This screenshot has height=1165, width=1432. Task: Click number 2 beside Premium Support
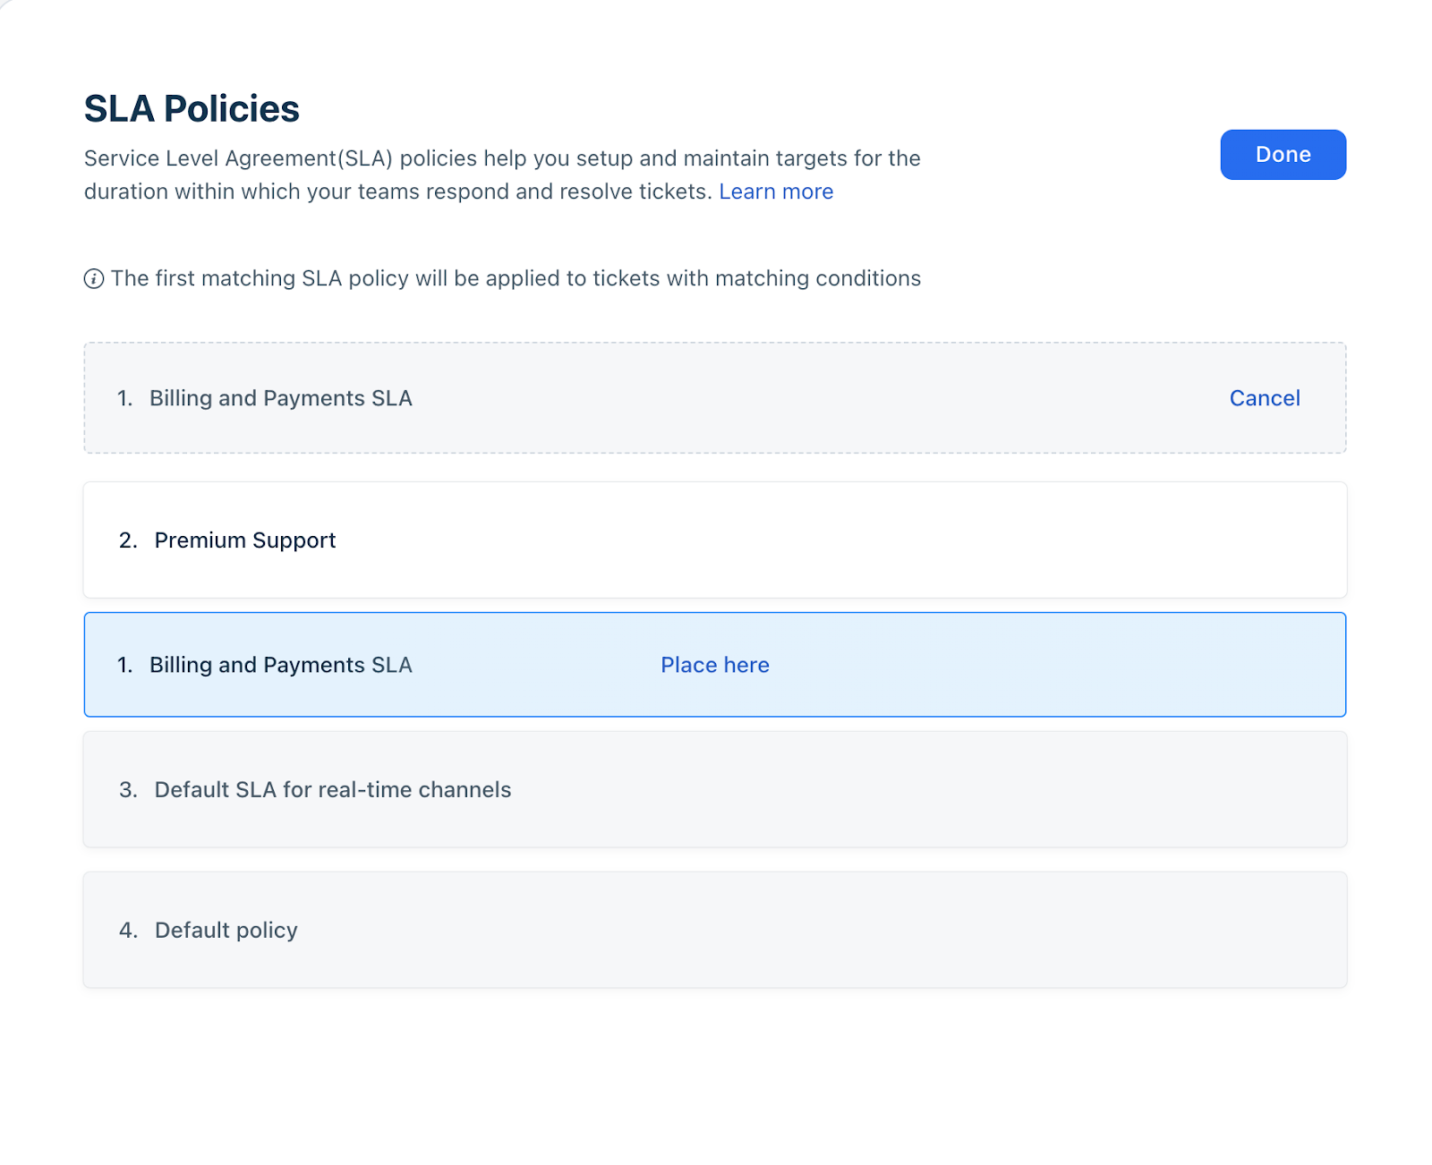click(x=128, y=540)
